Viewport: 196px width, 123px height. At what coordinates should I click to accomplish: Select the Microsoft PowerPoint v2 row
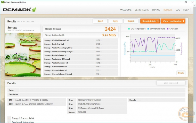pyautogui.click(x=80, y=74)
